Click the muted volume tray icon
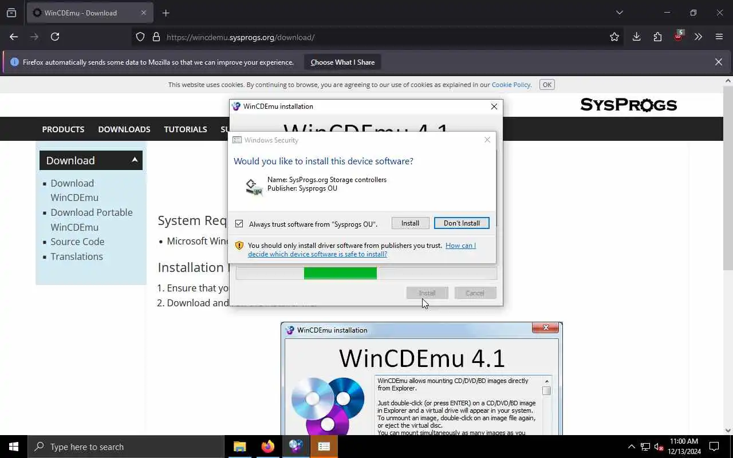The height and width of the screenshot is (458, 733). coord(659,447)
